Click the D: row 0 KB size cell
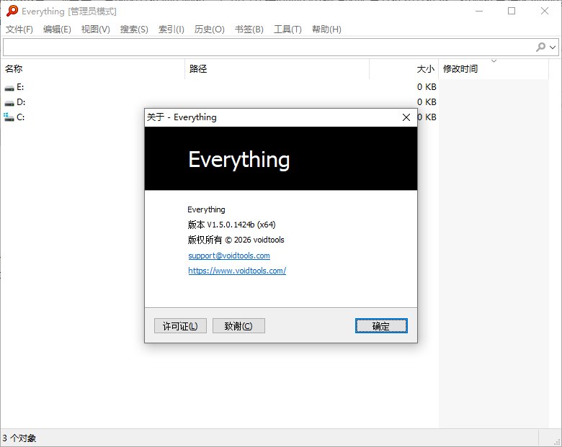Screen dimensions: 562x447 tap(427, 102)
